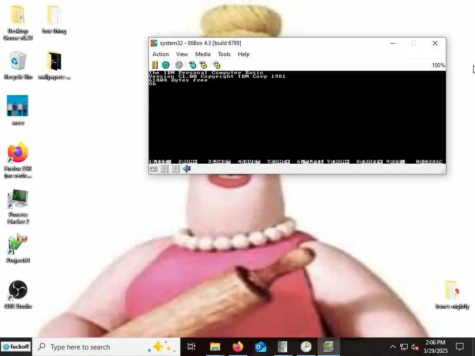Open File Explorer from the taskbar
Image resolution: width=475 pixels, height=356 pixels.
pyautogui.click(x=215, y=347)
